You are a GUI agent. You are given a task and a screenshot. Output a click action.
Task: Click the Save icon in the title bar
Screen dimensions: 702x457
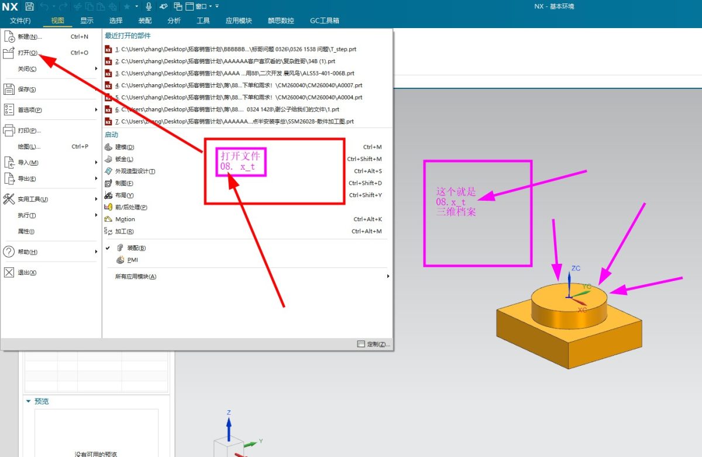click(x=30, y=6)
